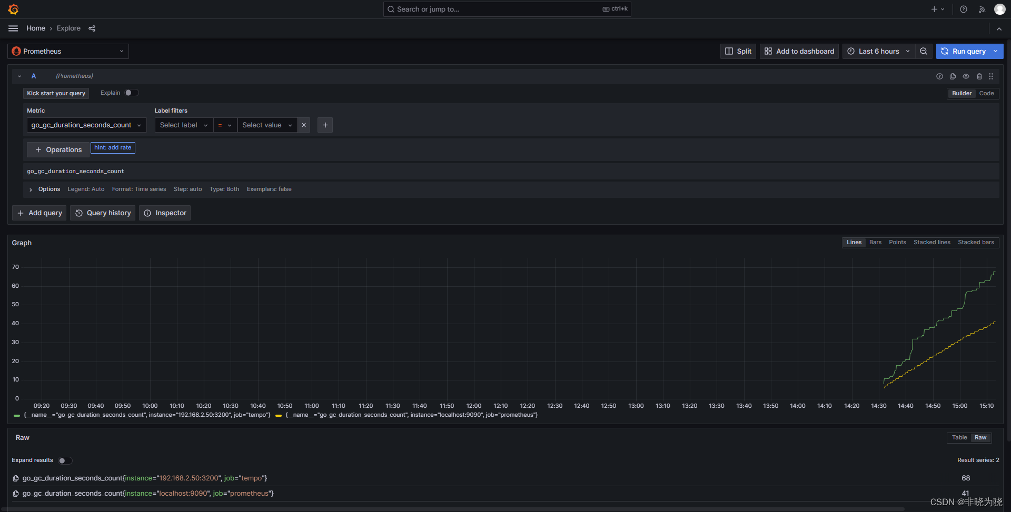Open the Select label dropdown
The height and width of the screenshot is (512, 1011).
coord(184,125)
